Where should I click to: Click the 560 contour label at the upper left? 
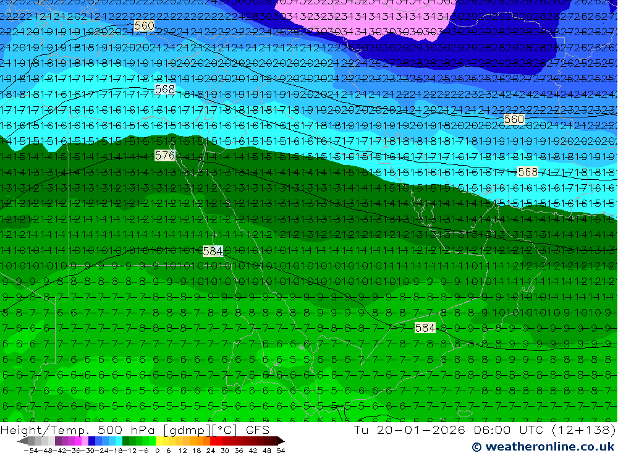coord(144,26)
